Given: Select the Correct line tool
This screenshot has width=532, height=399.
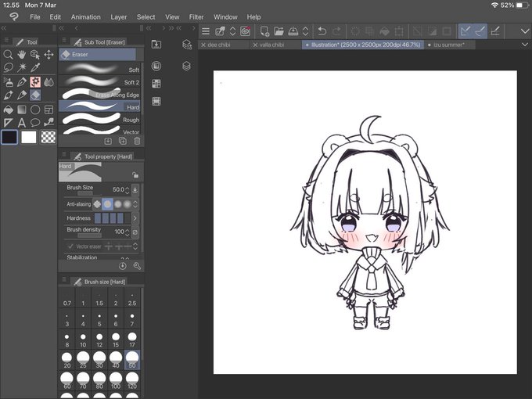Looking at the screenshot, I should pos(49,123).
